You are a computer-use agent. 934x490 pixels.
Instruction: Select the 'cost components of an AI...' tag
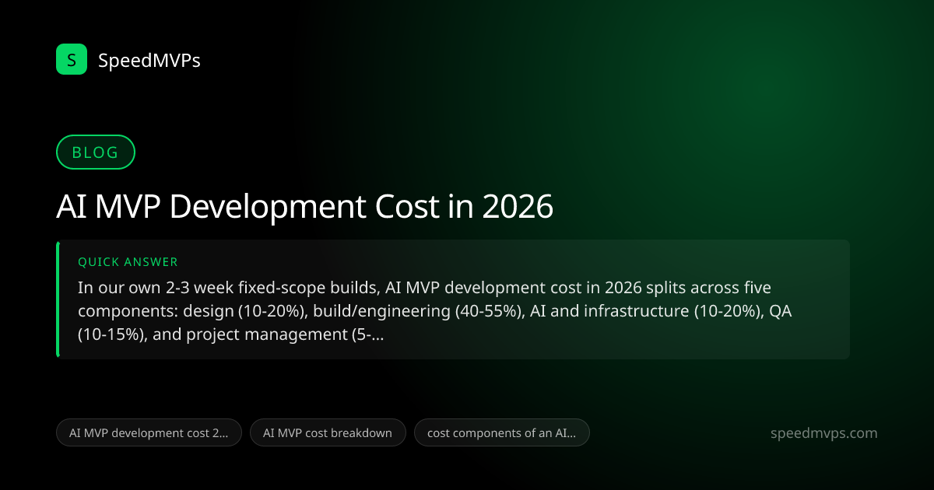pos(502,433)
